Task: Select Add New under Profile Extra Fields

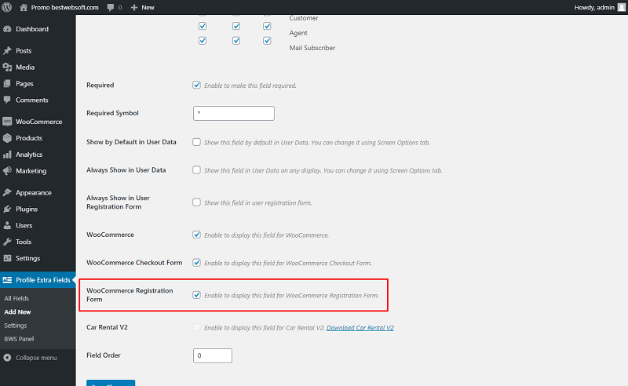Action: pos(17,312)
